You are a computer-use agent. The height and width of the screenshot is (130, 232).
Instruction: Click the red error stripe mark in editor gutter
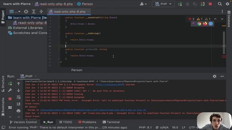pos(224,57)
